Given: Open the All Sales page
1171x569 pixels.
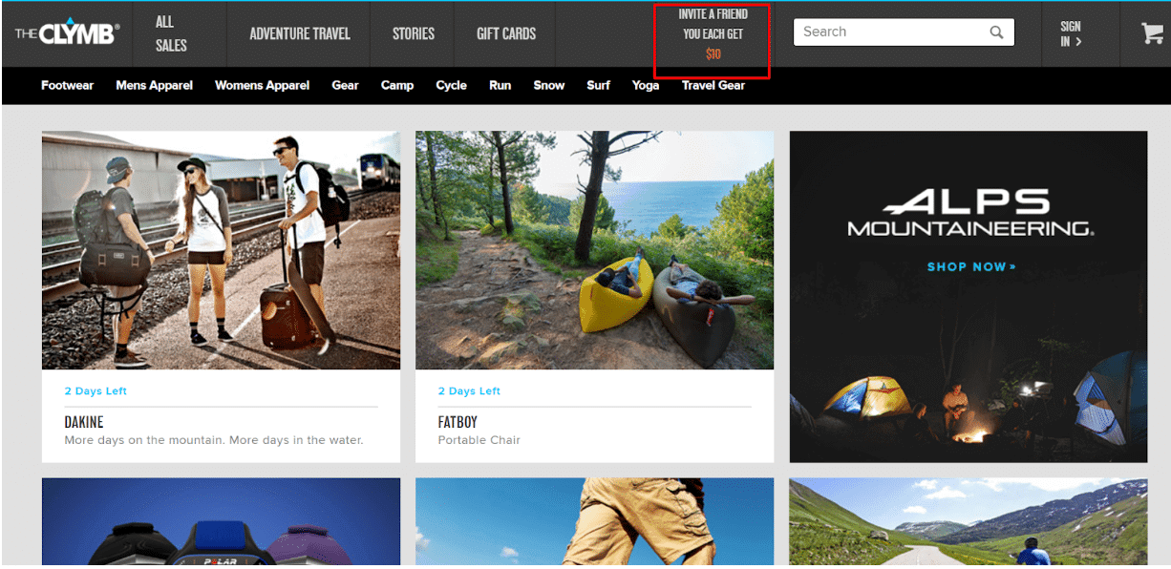Looking at the screenshot, I should 171,33.
